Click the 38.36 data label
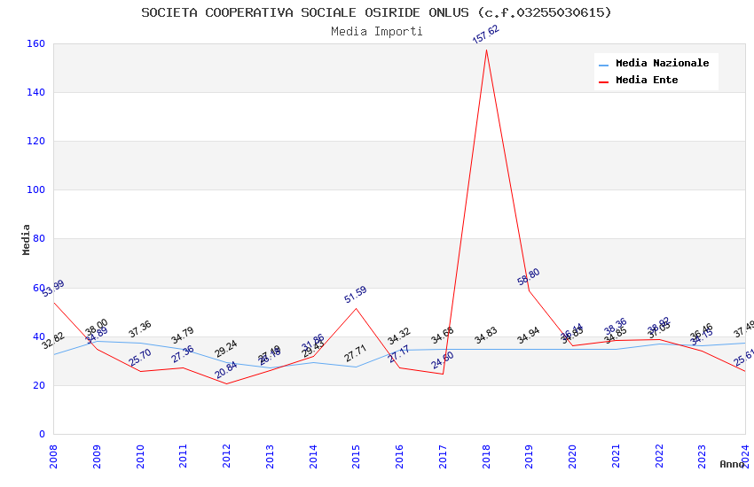 point(615,327)
